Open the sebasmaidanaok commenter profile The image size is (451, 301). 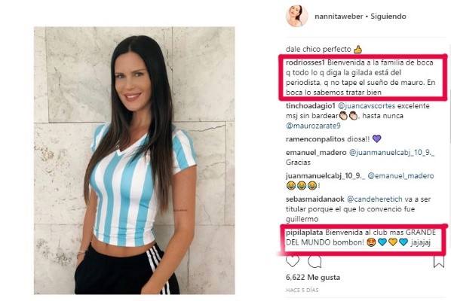315,199
